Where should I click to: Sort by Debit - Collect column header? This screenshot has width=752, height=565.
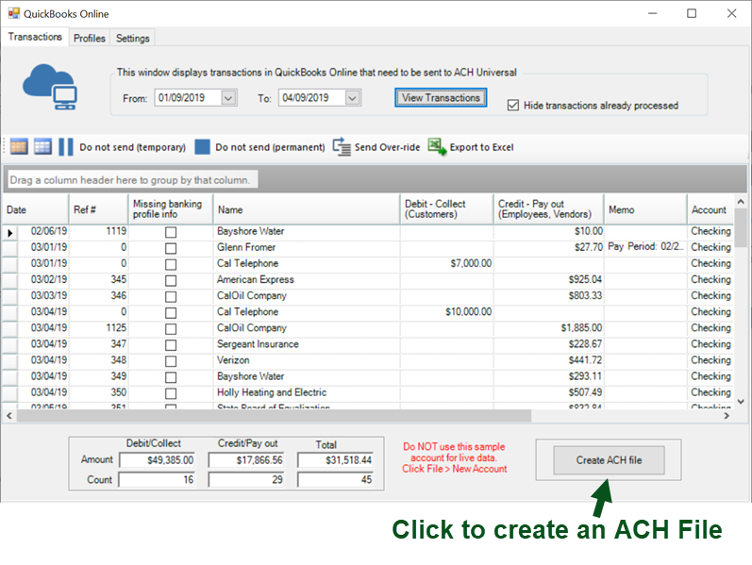tap(446, 209)
